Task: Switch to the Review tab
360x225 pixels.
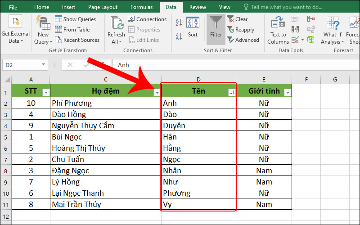Action: click(198, 7)
